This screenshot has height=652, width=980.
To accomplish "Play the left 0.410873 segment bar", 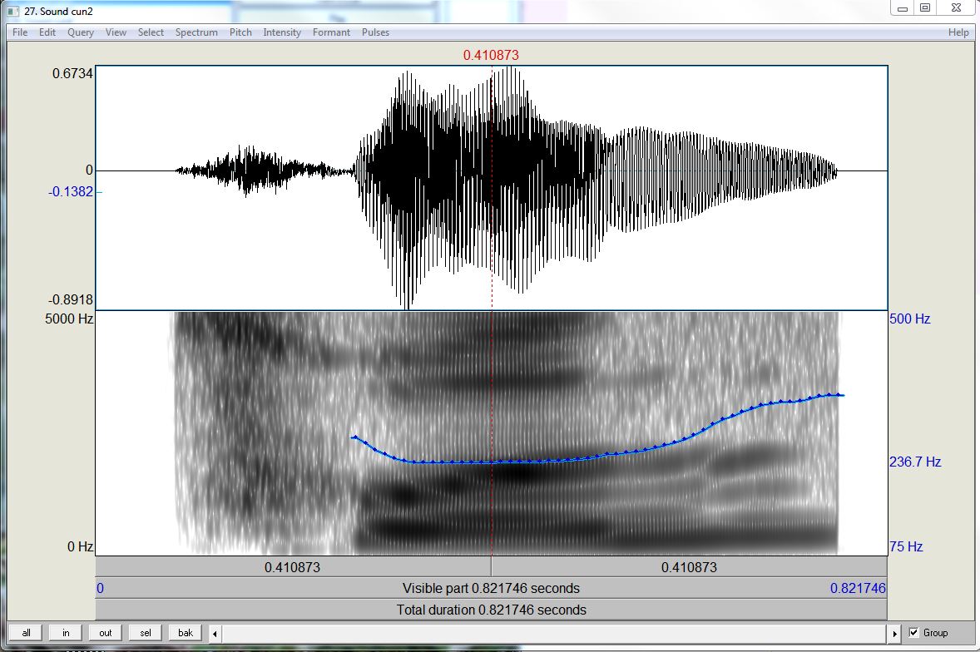I will click(293, 567).
